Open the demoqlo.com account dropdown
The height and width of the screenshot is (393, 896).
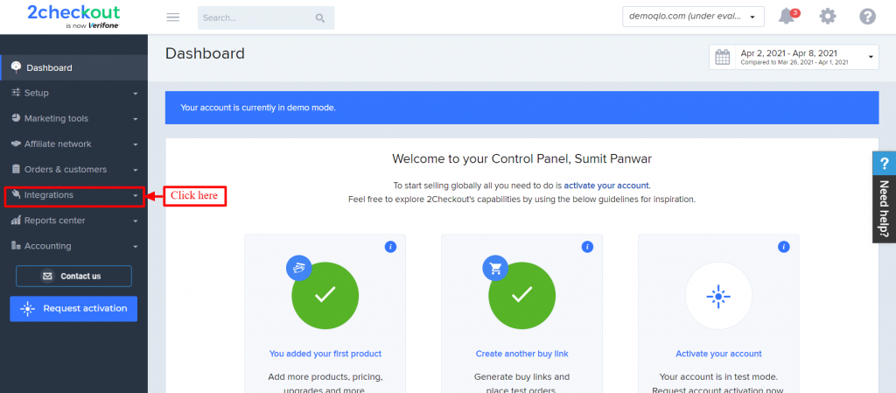693,17
